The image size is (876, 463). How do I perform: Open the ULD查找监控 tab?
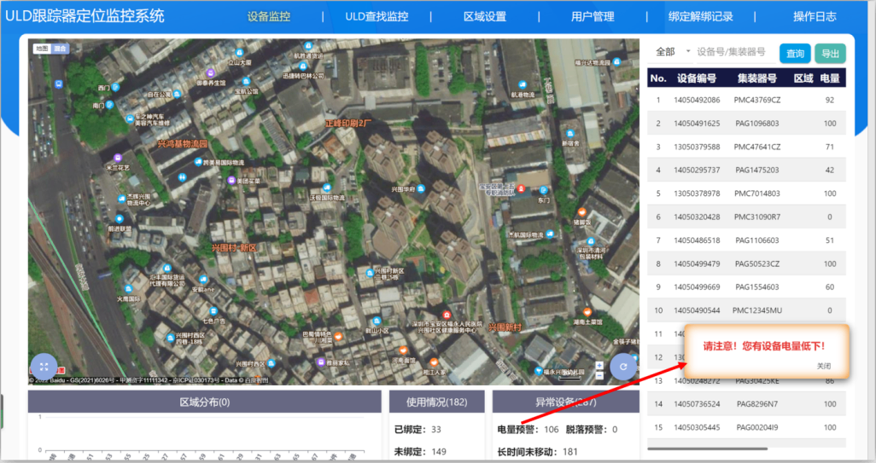377,17
